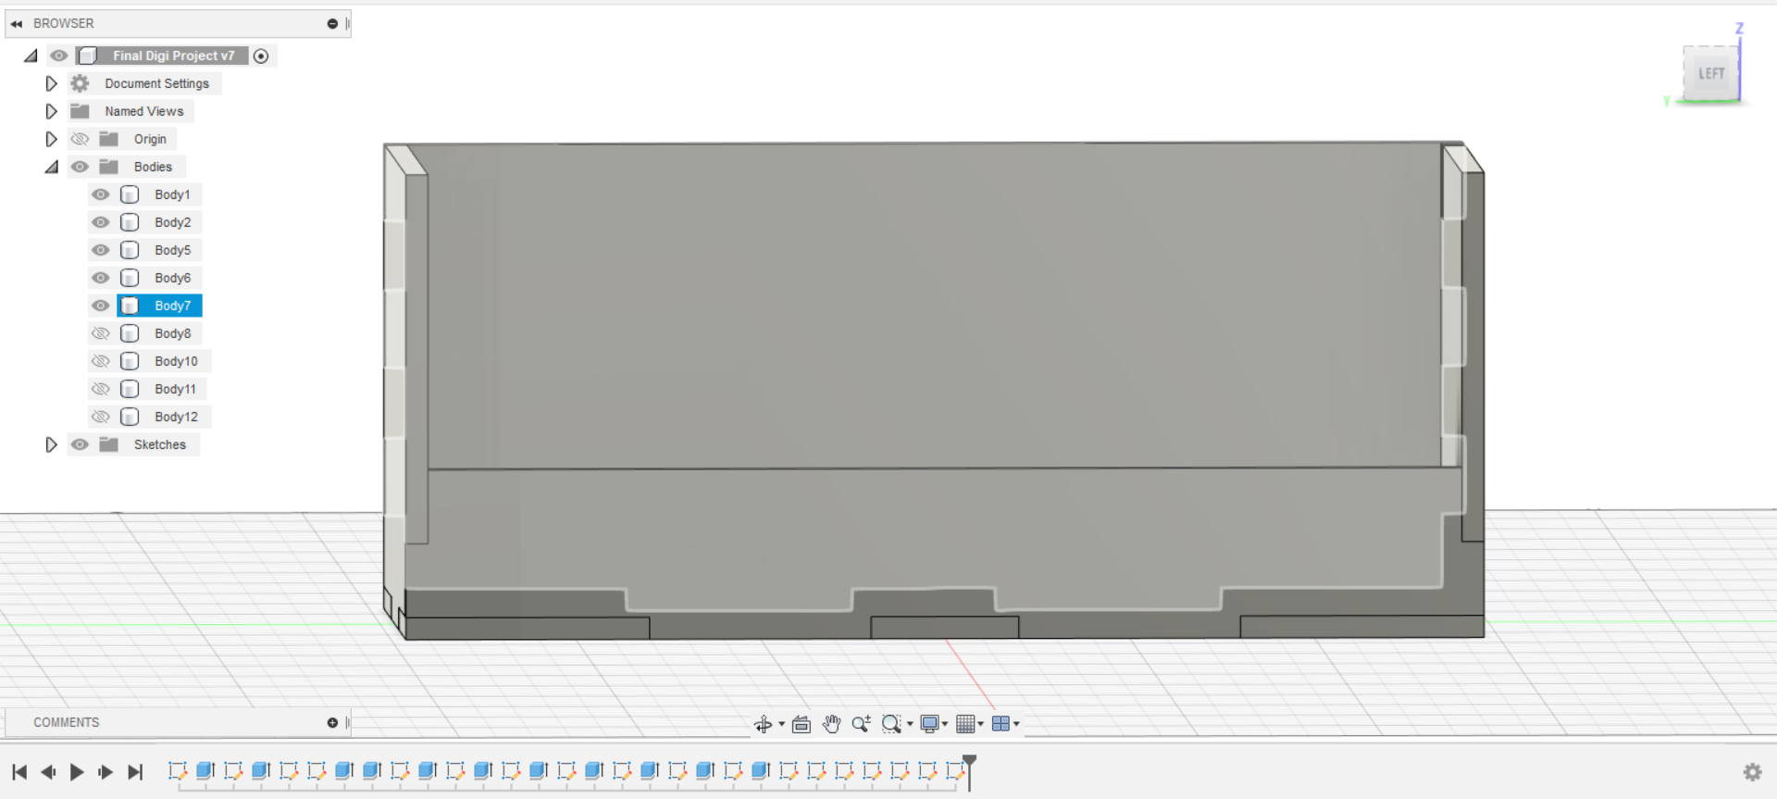Step forward one timeline feature
1777x799 pixels.
[106, 772]
